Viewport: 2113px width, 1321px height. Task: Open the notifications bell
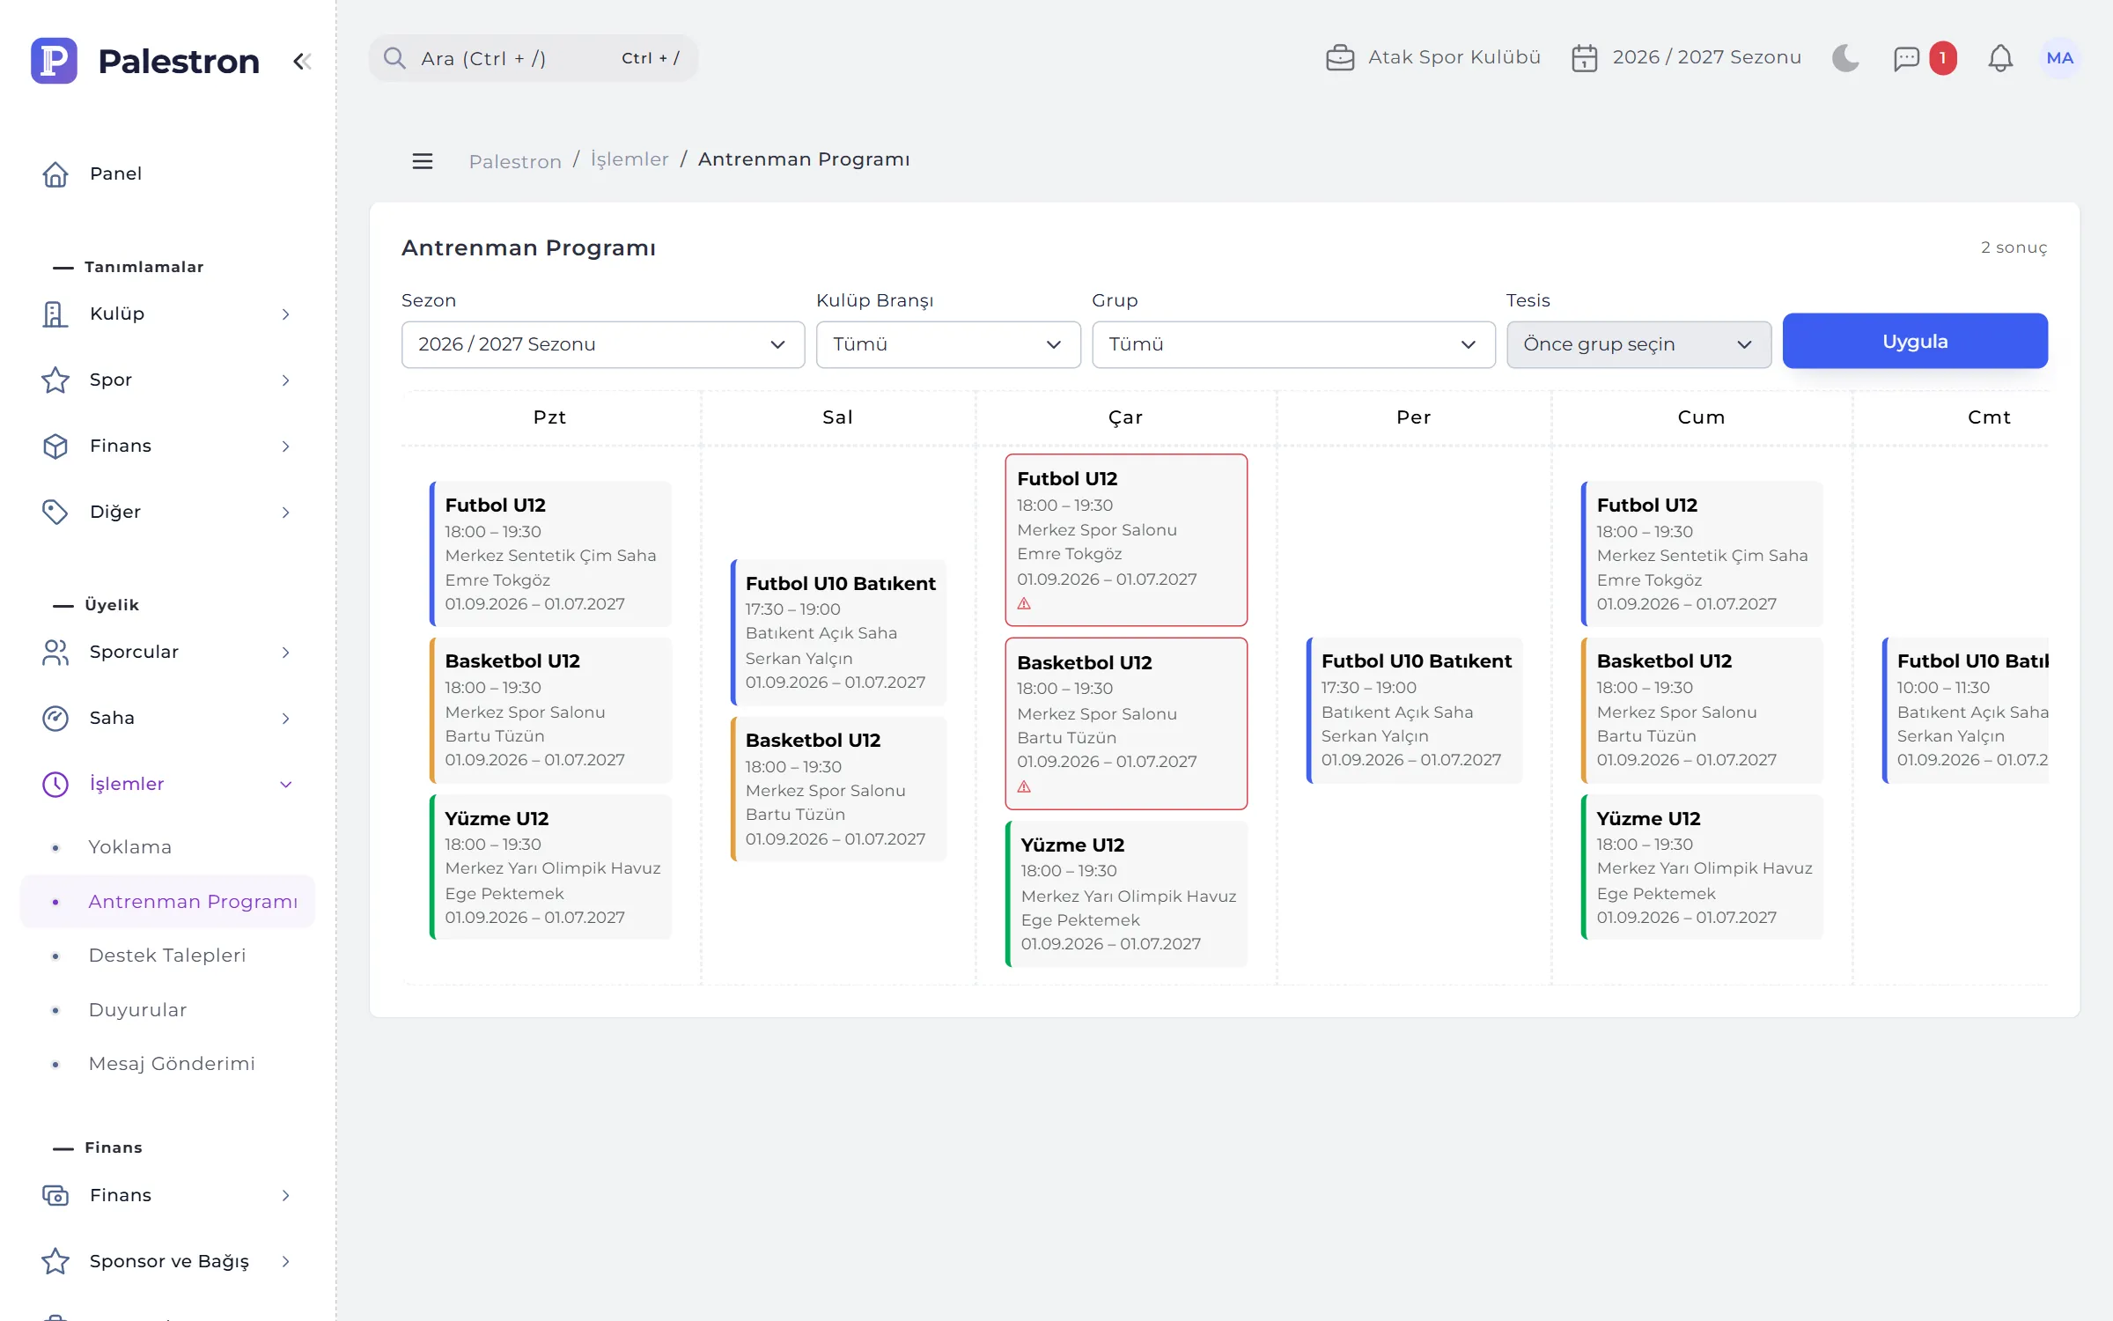click(2000, 58)
